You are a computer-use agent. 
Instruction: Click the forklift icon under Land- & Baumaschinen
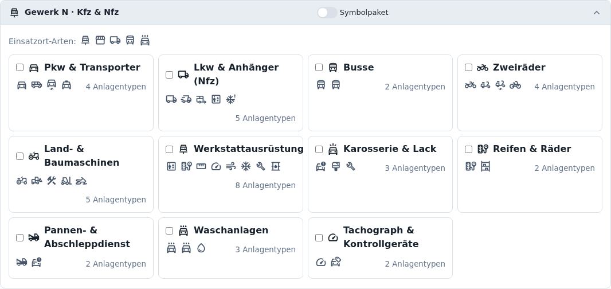click(x=66, y=181)
